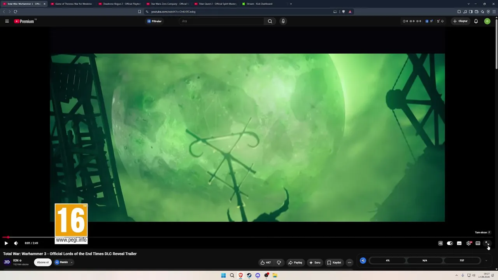Start voice search with the microphone

[x=283, y=21]
